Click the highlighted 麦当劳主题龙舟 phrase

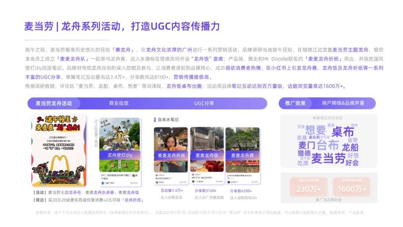pos(350,50)
